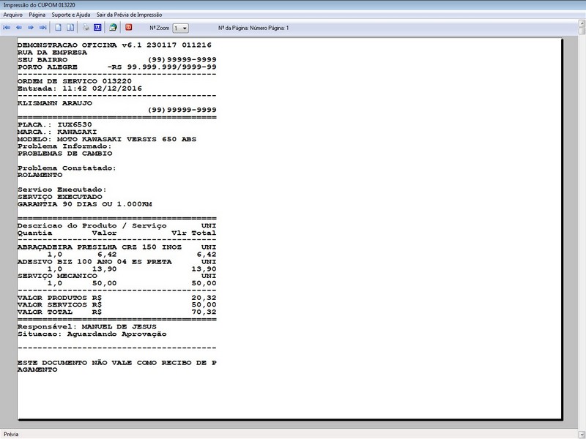Click the 'Nº da Página: Número Página: 1' label

pyautogui.click(x=253, y=28)
